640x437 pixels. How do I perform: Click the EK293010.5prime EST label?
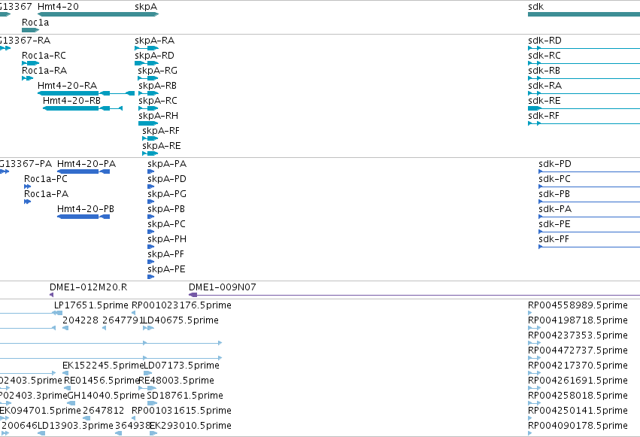pos(190,426)
